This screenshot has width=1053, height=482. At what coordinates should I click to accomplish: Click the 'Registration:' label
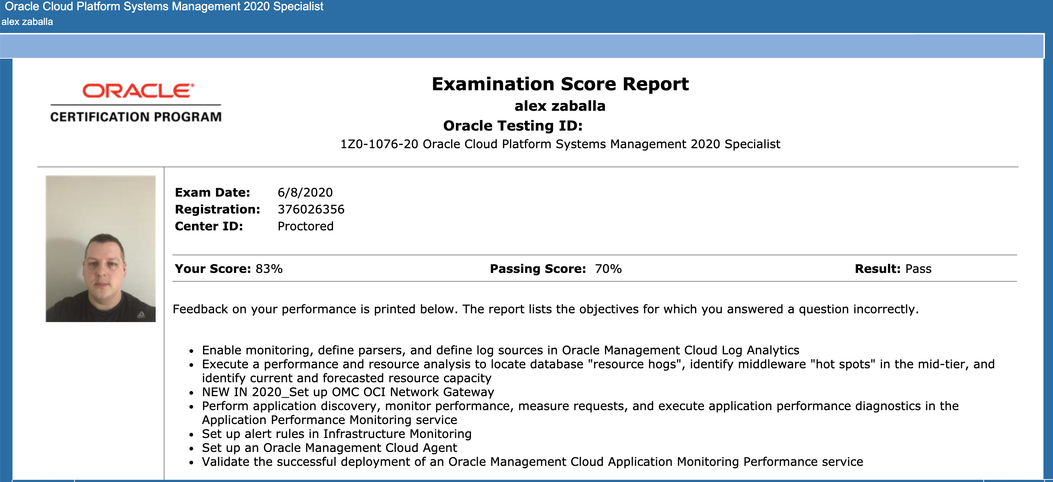[217, 209]
